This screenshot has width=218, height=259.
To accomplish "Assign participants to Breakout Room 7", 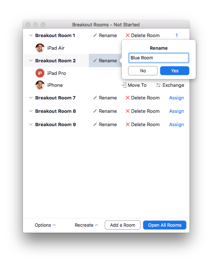I will pos(177,98).
